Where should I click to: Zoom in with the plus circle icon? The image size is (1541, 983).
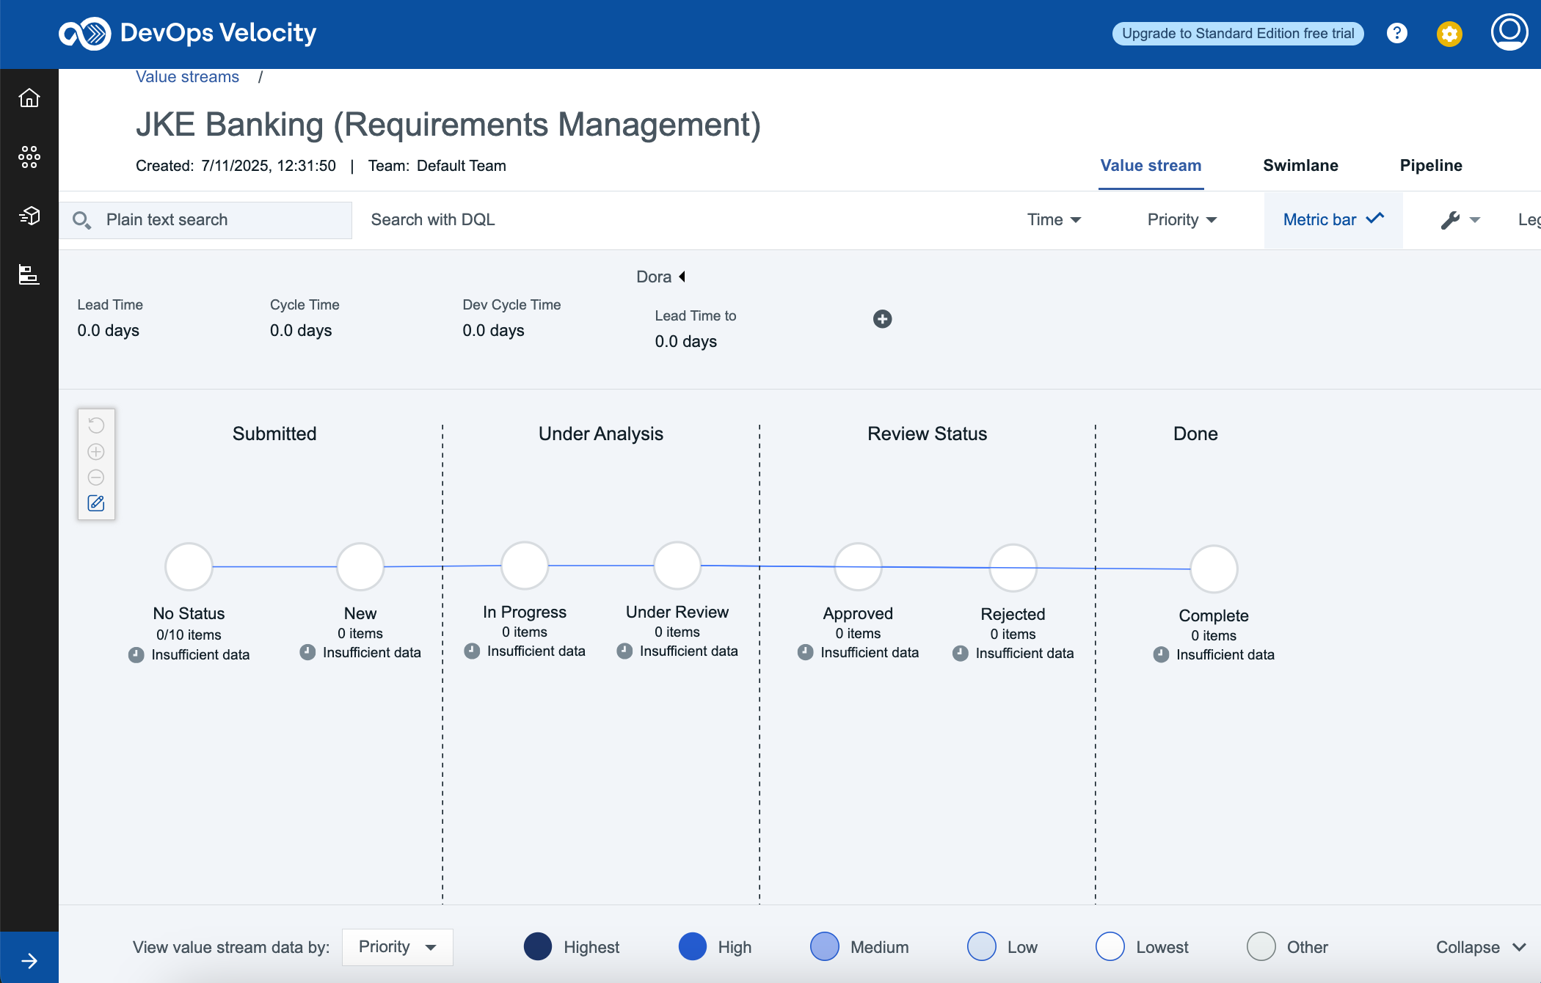click(96, 452)
